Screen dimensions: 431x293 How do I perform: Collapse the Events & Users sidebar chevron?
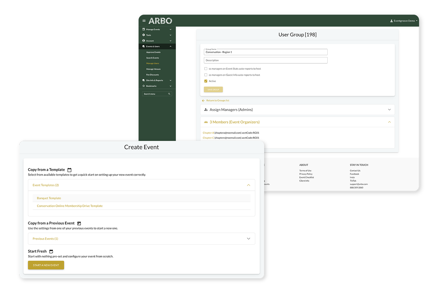(x=170, y=46)
